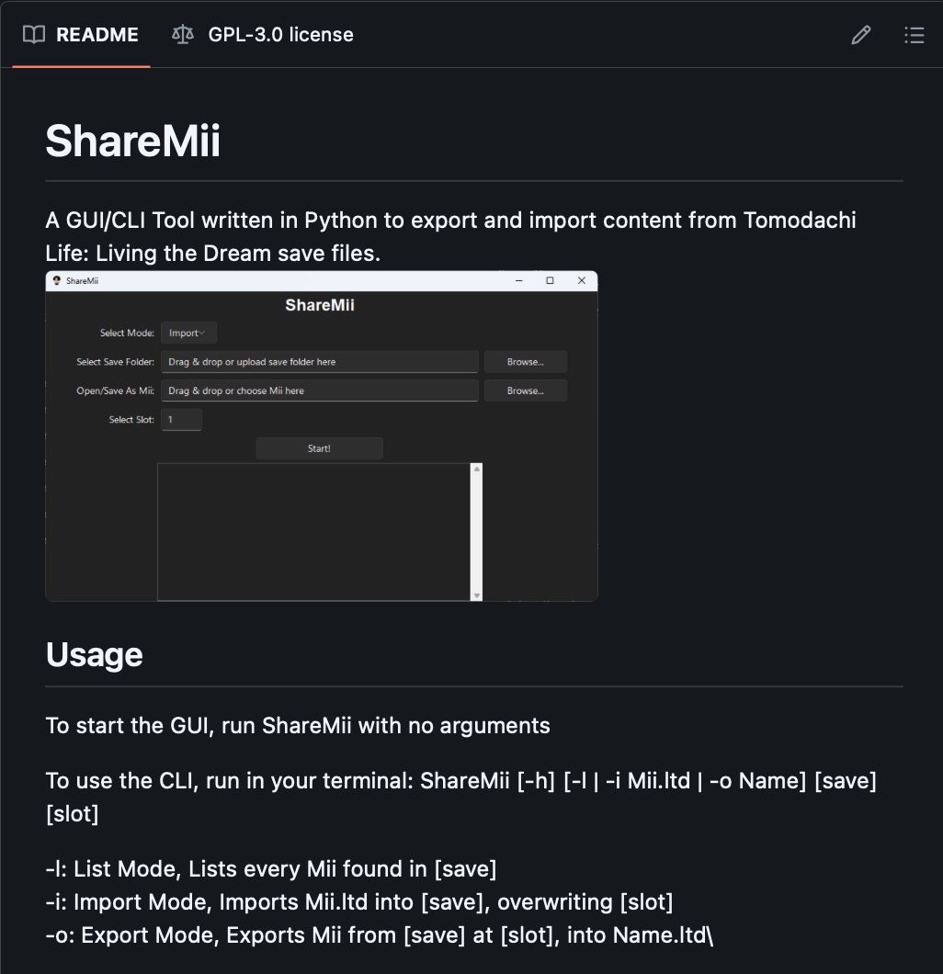Viewport: 943px width, 974px height.
Task: Maximize the ShareMii window
Action: click(550, 280)
